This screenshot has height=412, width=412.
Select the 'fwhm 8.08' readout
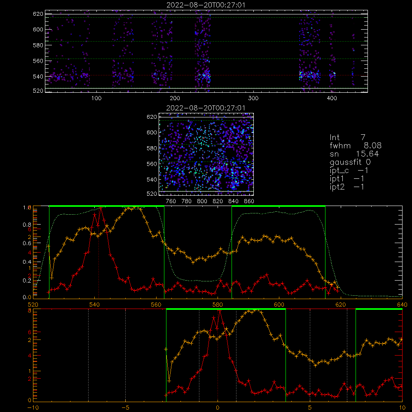(356, 145)
